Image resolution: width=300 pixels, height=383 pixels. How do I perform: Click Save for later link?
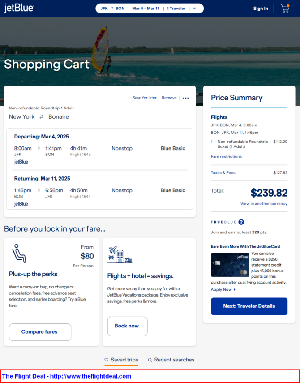(x=145, y=98)
